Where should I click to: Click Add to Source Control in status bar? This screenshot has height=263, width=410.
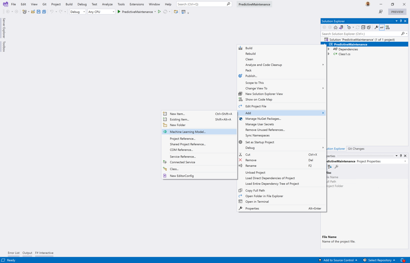[x=338, y=260]
